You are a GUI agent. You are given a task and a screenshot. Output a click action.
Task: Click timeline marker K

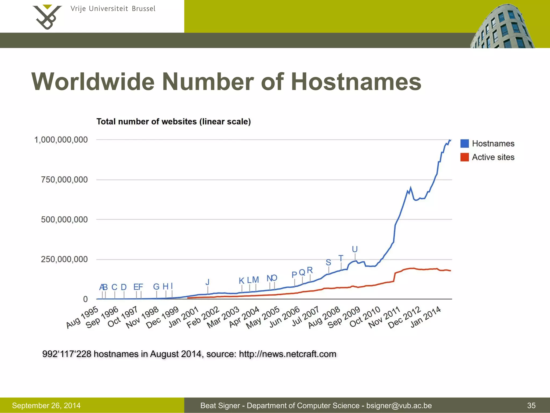tap(241, 281)
